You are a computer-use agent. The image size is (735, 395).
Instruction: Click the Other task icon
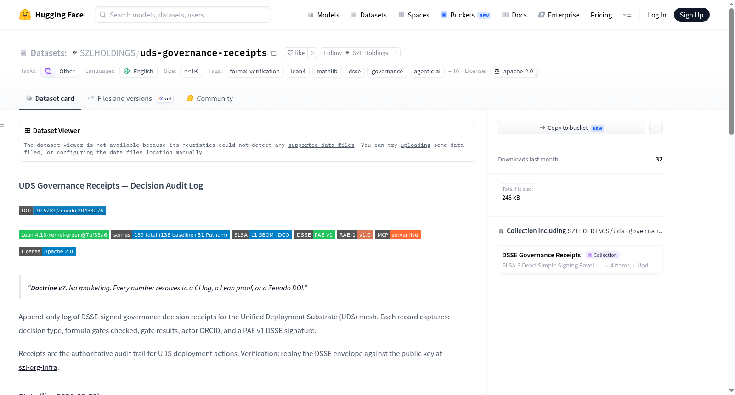point(48,71)
